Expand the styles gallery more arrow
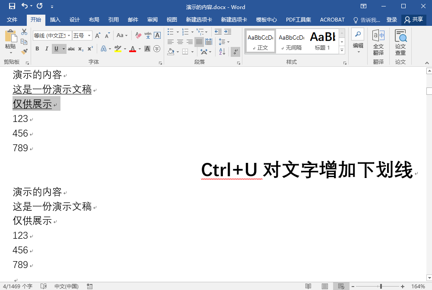Viewport: 432px width, 290px height. (x=342, y=50)
